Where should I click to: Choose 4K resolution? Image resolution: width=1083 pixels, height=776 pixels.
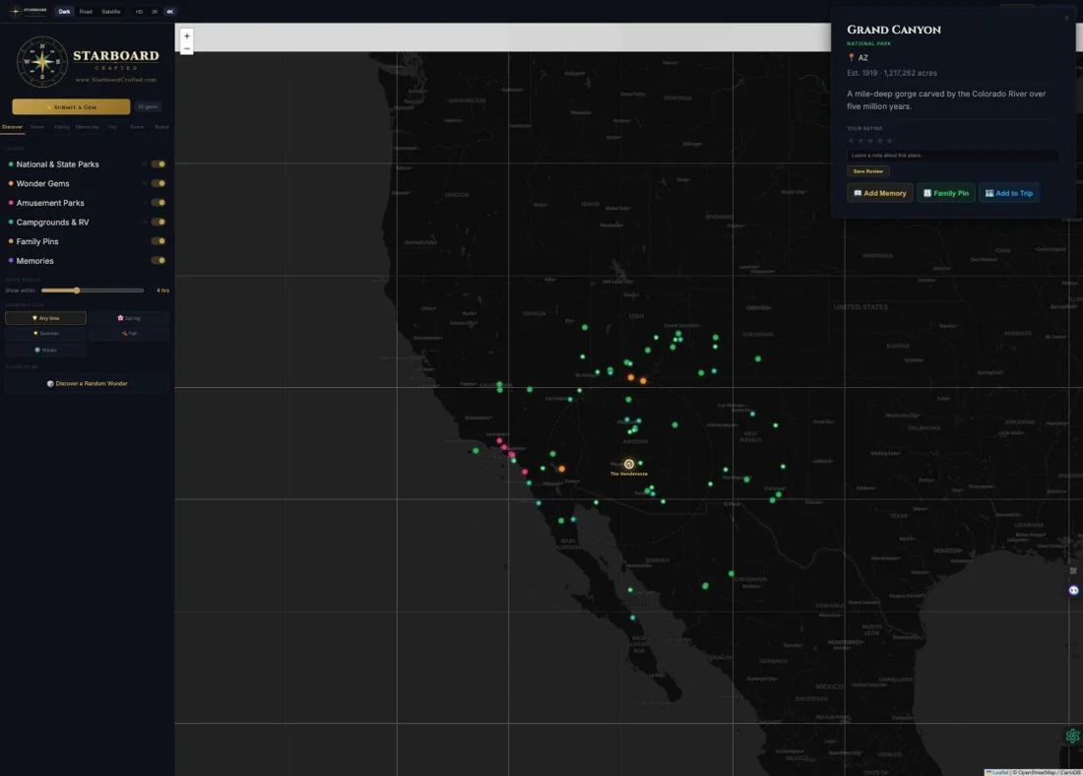(x=170, y=12)
